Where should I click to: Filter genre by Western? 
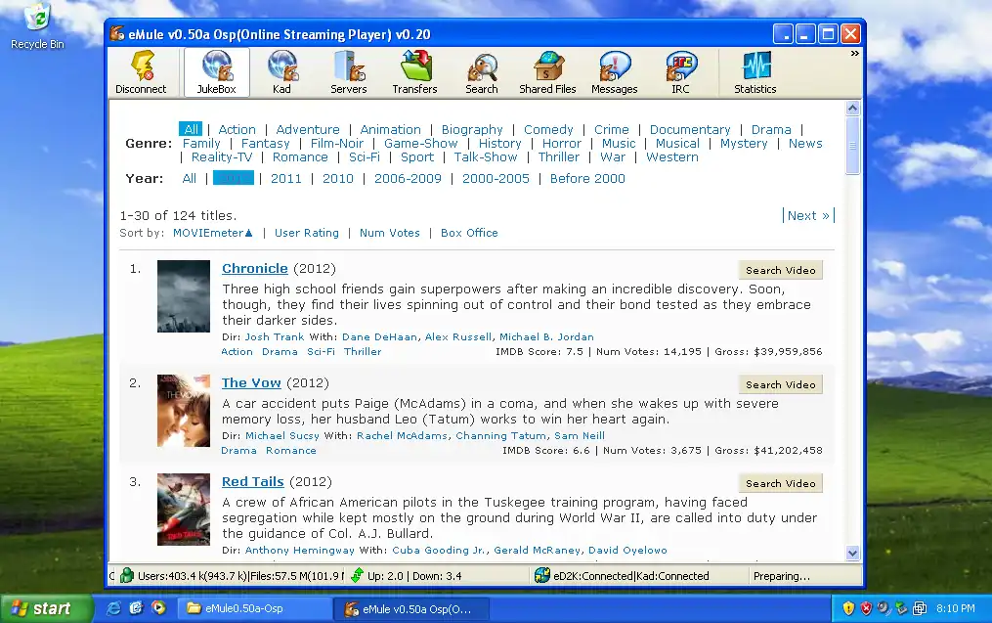[671, 157]
